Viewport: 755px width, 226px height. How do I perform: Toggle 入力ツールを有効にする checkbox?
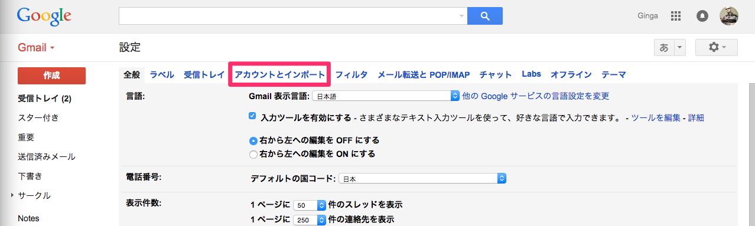click(x=253, y=116)
